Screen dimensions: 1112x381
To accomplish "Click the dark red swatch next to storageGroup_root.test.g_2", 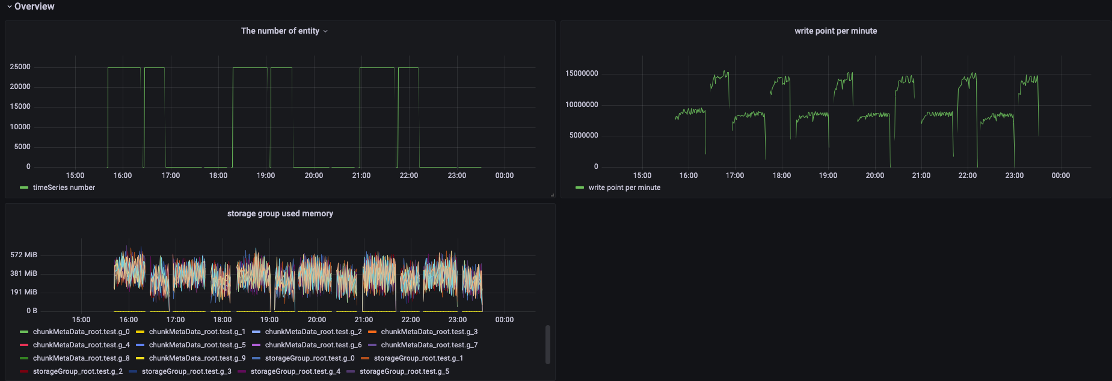I will pos(24,371).
